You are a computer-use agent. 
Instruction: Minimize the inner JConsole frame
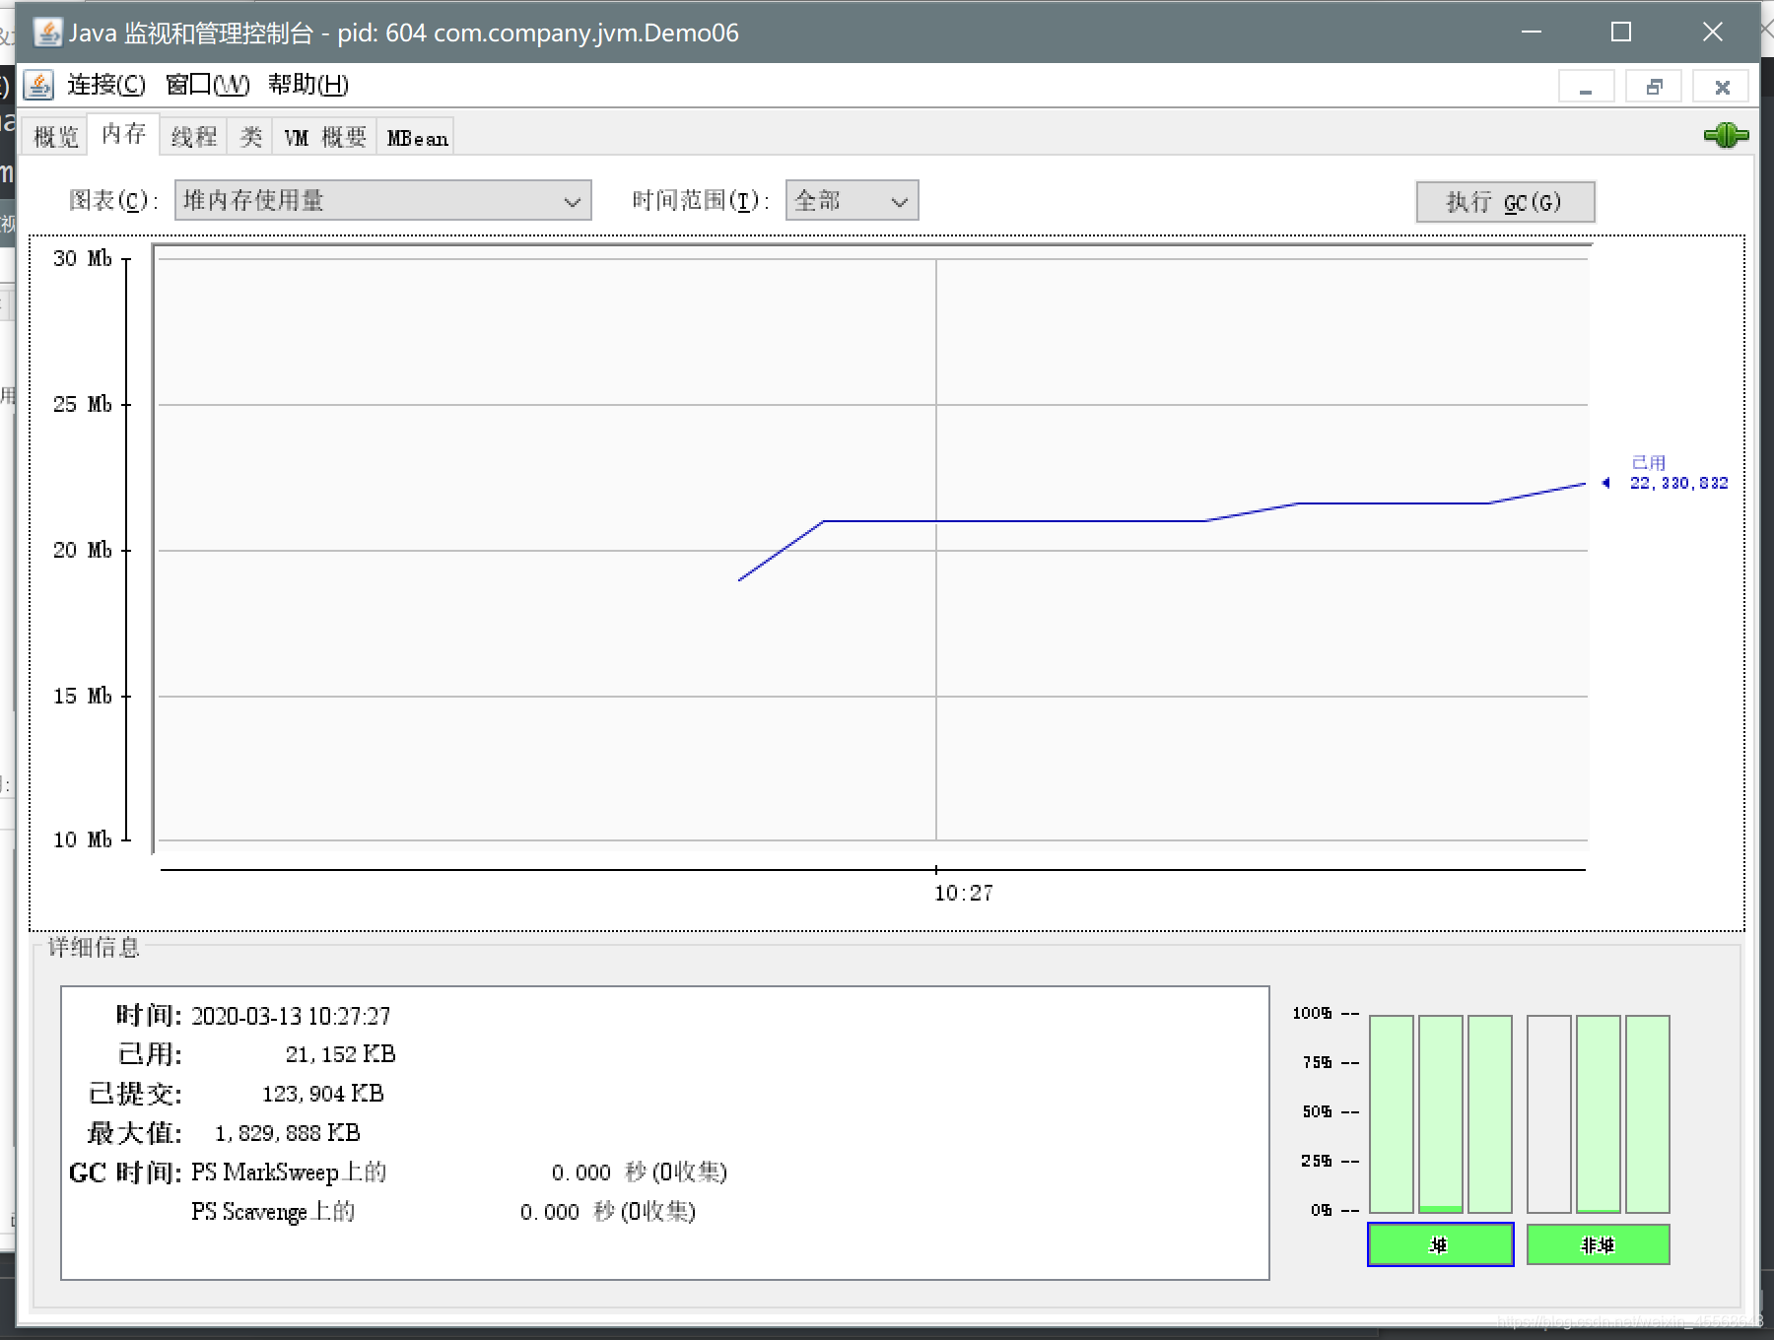1586,87
